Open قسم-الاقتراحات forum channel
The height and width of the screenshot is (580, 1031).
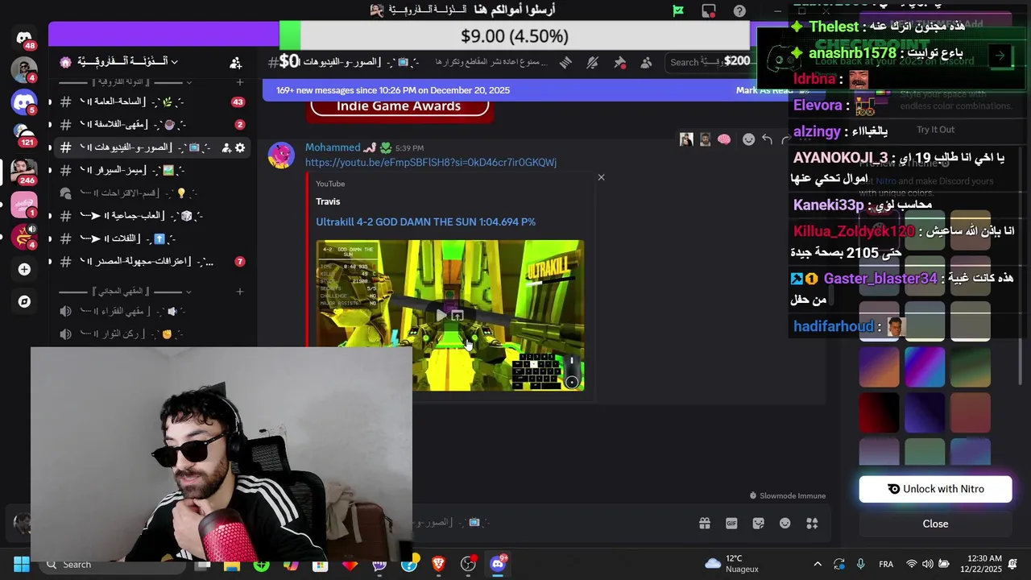152,193
